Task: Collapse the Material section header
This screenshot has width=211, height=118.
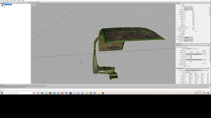Action: click(x=208, y=45)
